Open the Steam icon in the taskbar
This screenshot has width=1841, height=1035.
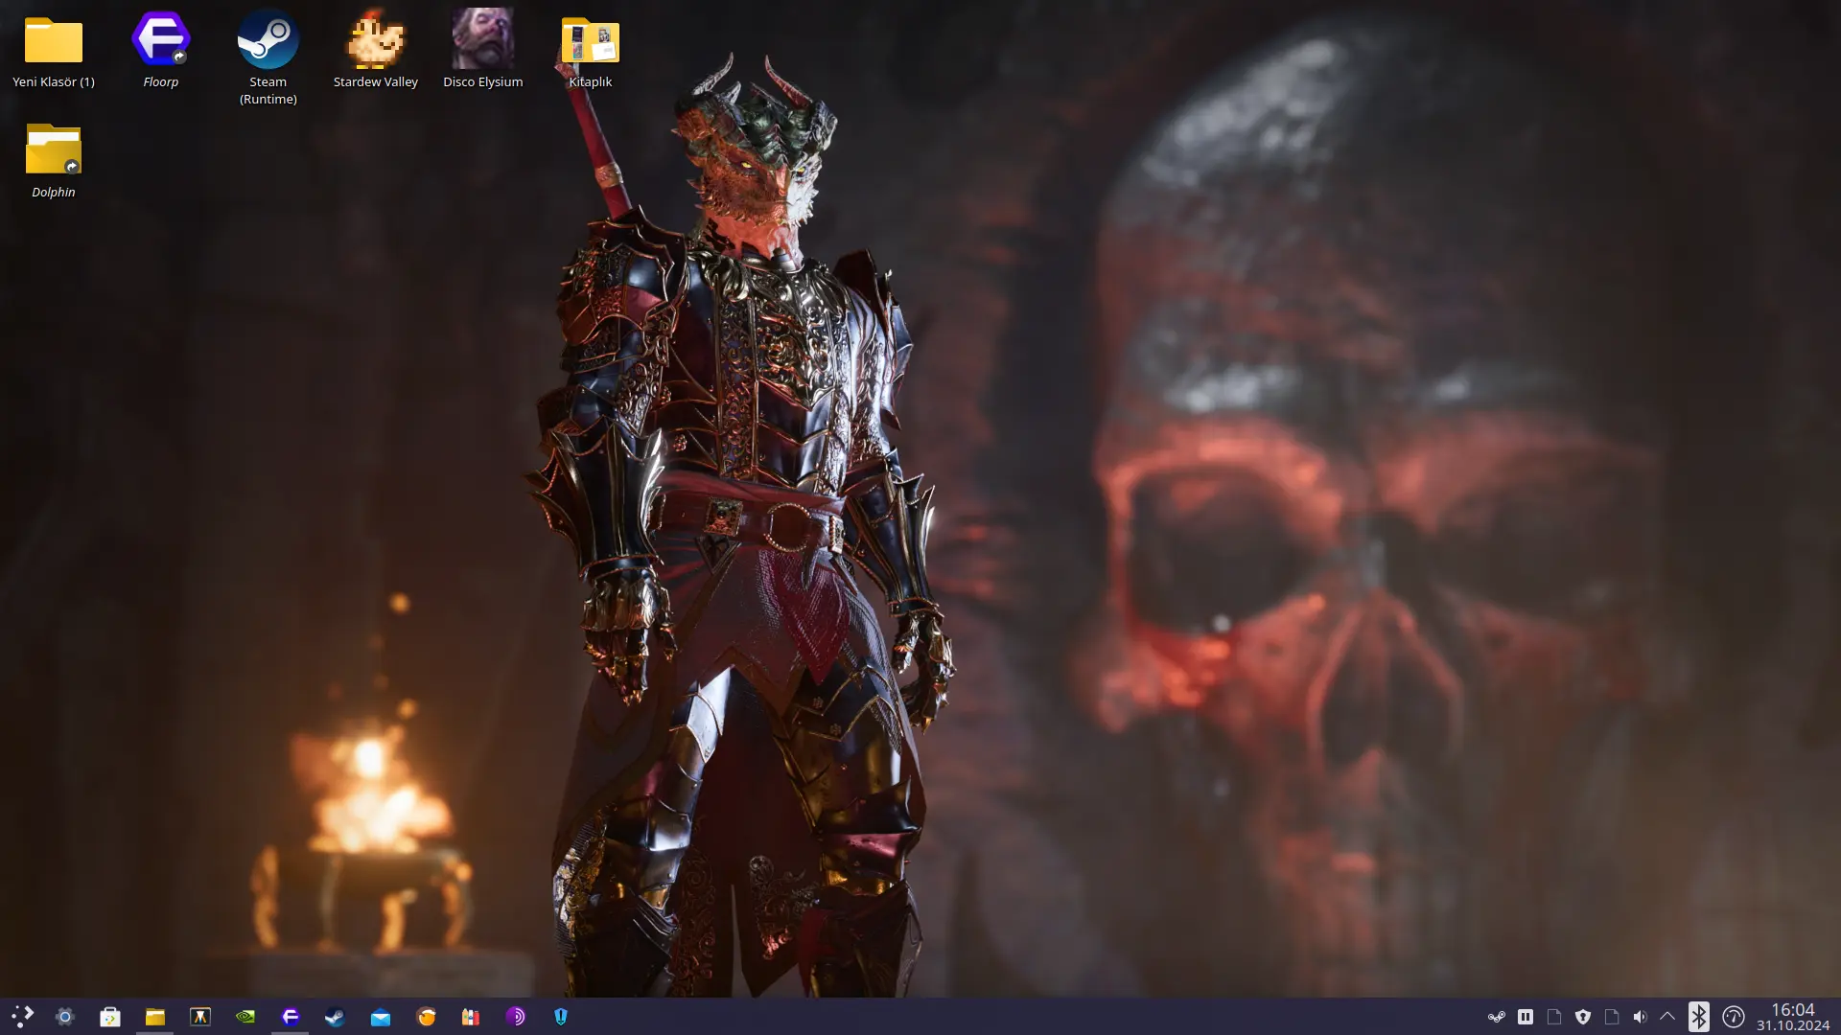tap(336, 1017)
